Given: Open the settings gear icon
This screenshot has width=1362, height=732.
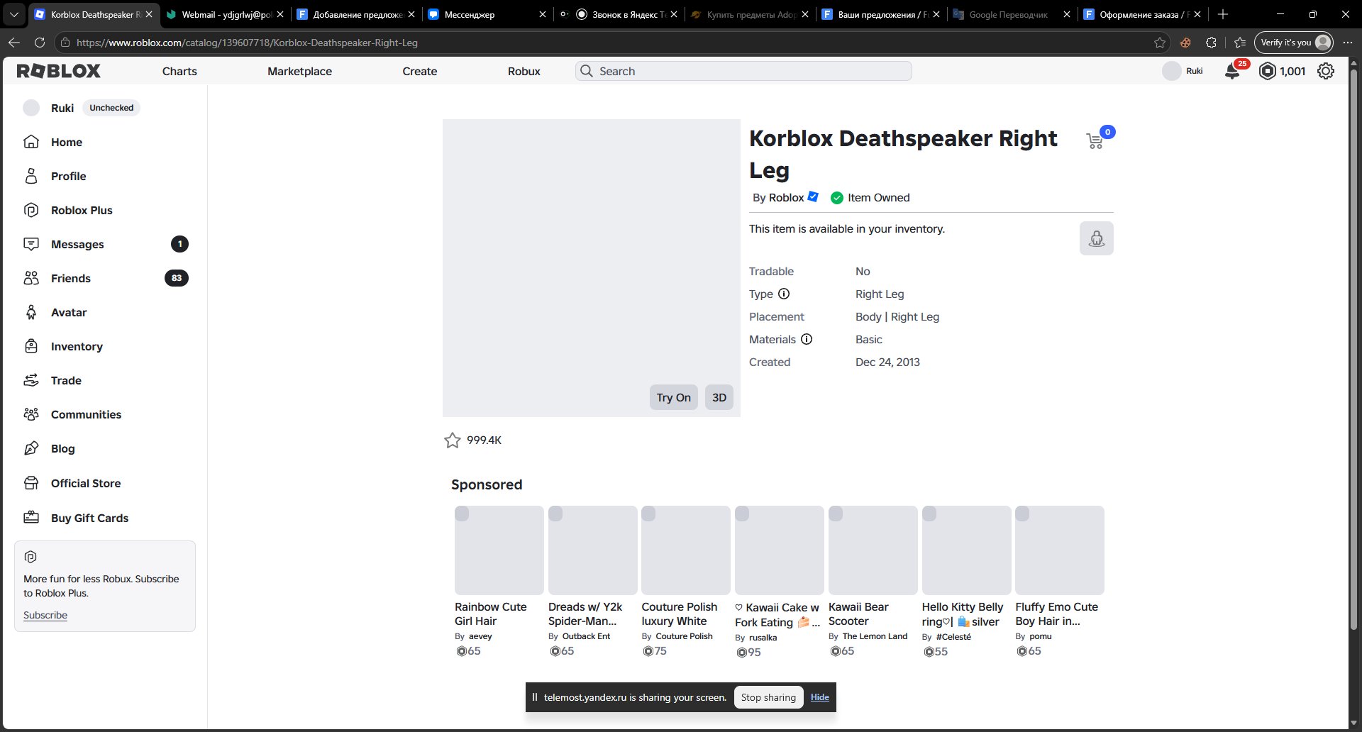Looking at the screenshot, I should pyautogui.click(x=1325, y=71).
